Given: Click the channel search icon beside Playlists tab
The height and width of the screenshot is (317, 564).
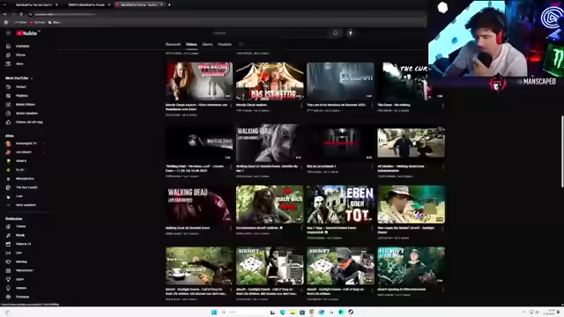Looking at the screenshot, I should (241, 44).
